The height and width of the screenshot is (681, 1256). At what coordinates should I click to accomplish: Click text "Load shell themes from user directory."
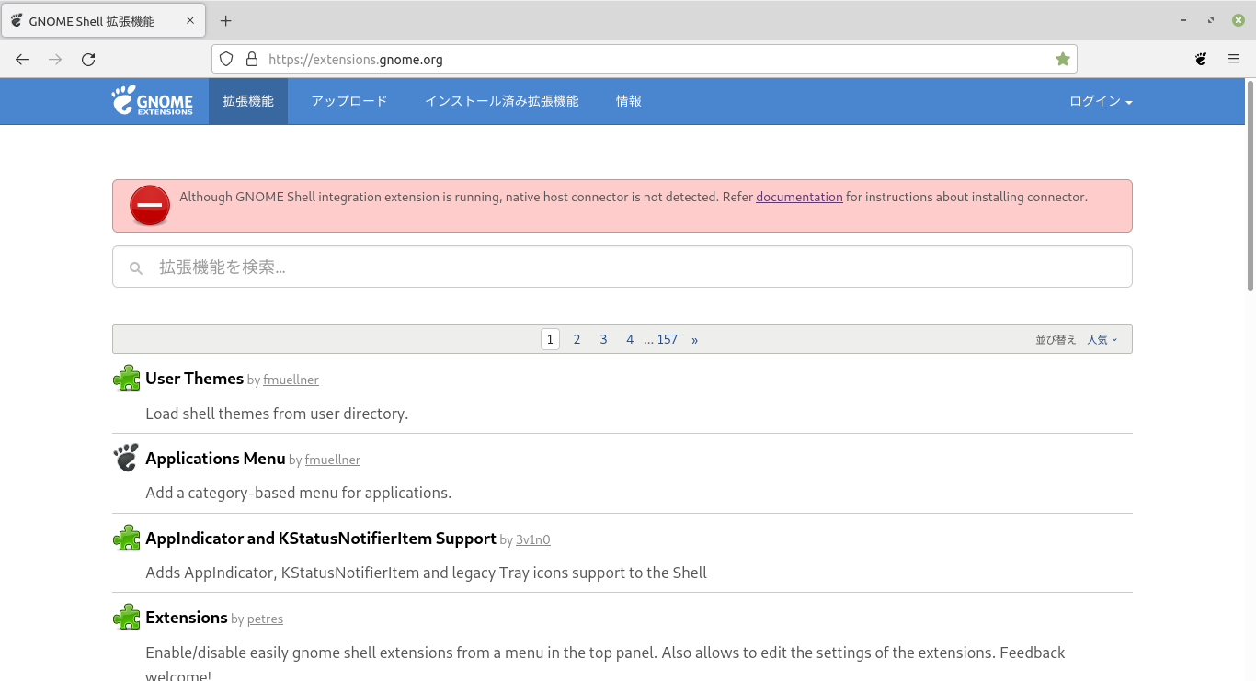click(277, 414)
